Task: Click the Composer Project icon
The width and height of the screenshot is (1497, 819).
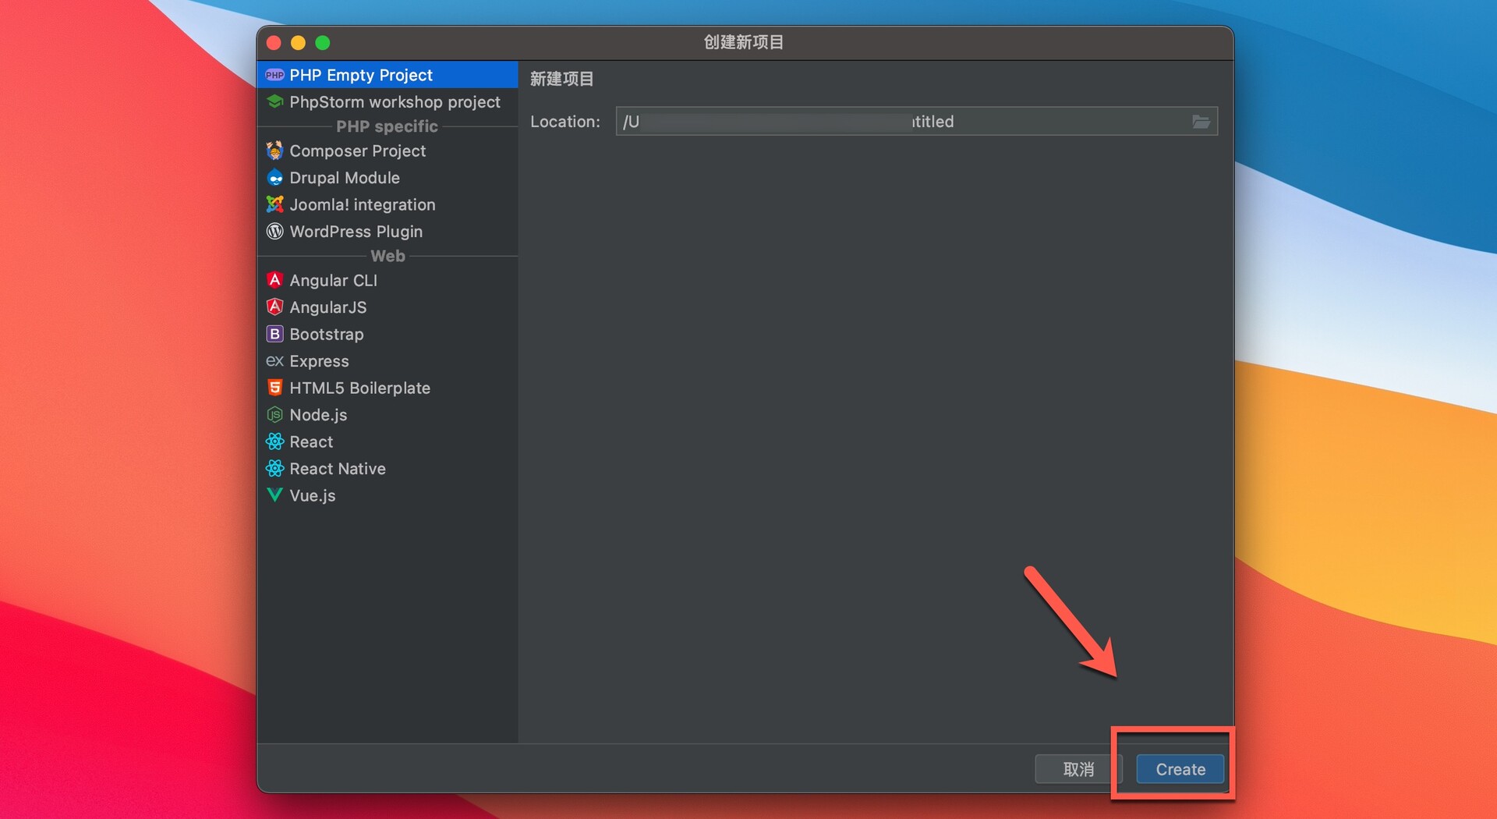Action: 274,150
